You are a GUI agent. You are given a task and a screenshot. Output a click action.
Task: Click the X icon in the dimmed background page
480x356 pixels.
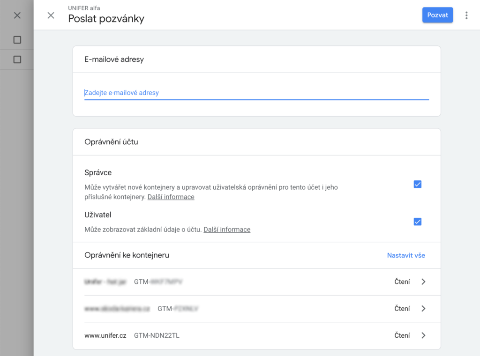click(x=17, y=15)
